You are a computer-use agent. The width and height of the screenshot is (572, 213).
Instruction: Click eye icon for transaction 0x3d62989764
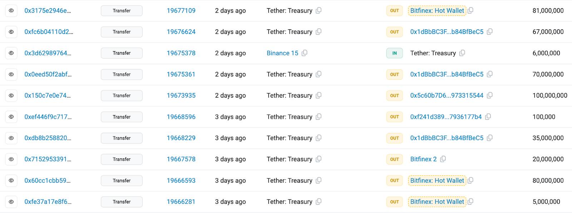[11, 53]
